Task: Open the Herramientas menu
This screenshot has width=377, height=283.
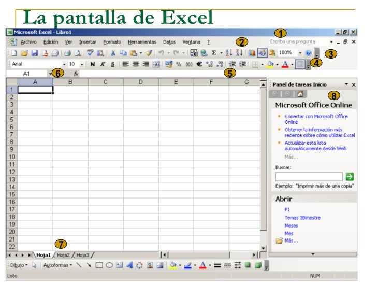Action: click(x=142, y=42)
